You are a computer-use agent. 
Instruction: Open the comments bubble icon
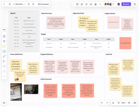click(87, 4)
